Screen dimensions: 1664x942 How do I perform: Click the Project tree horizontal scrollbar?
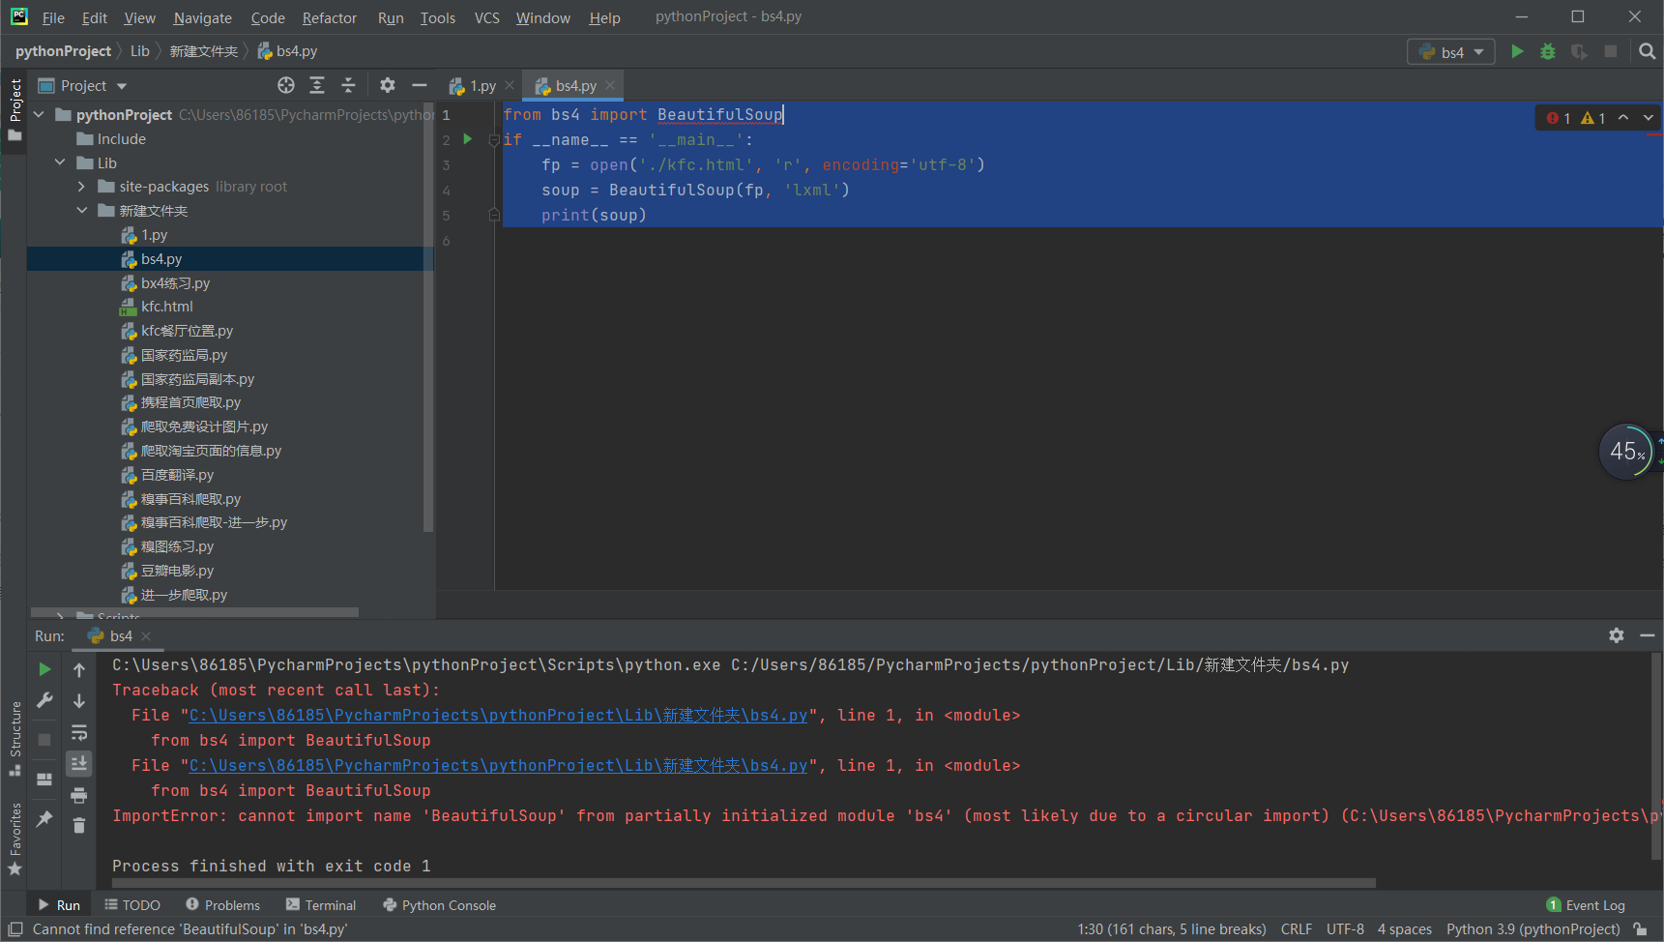195,612
